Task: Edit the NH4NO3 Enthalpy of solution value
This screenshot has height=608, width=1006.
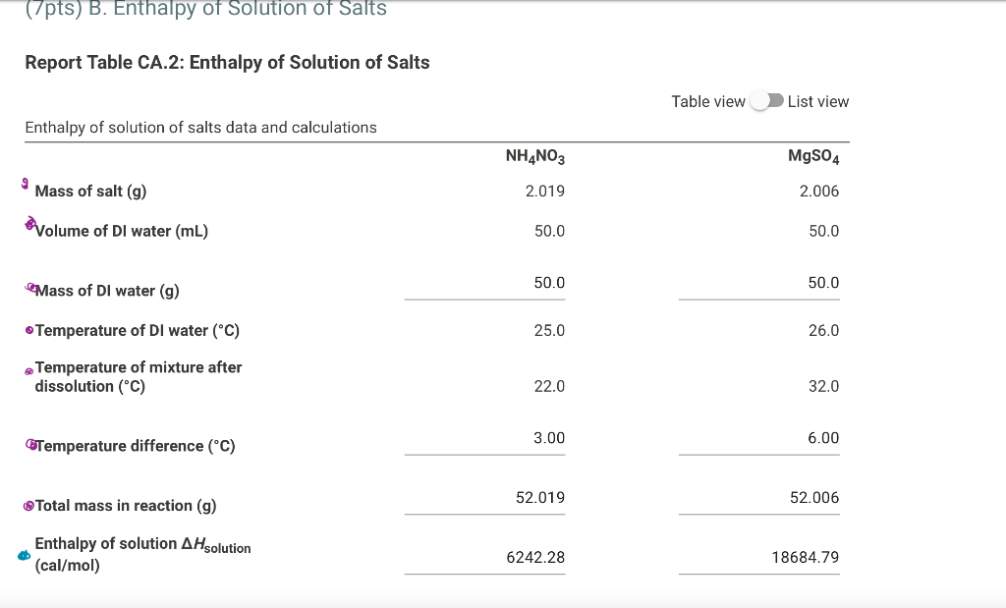Action: pyautogui.click(x=484, y=558)
